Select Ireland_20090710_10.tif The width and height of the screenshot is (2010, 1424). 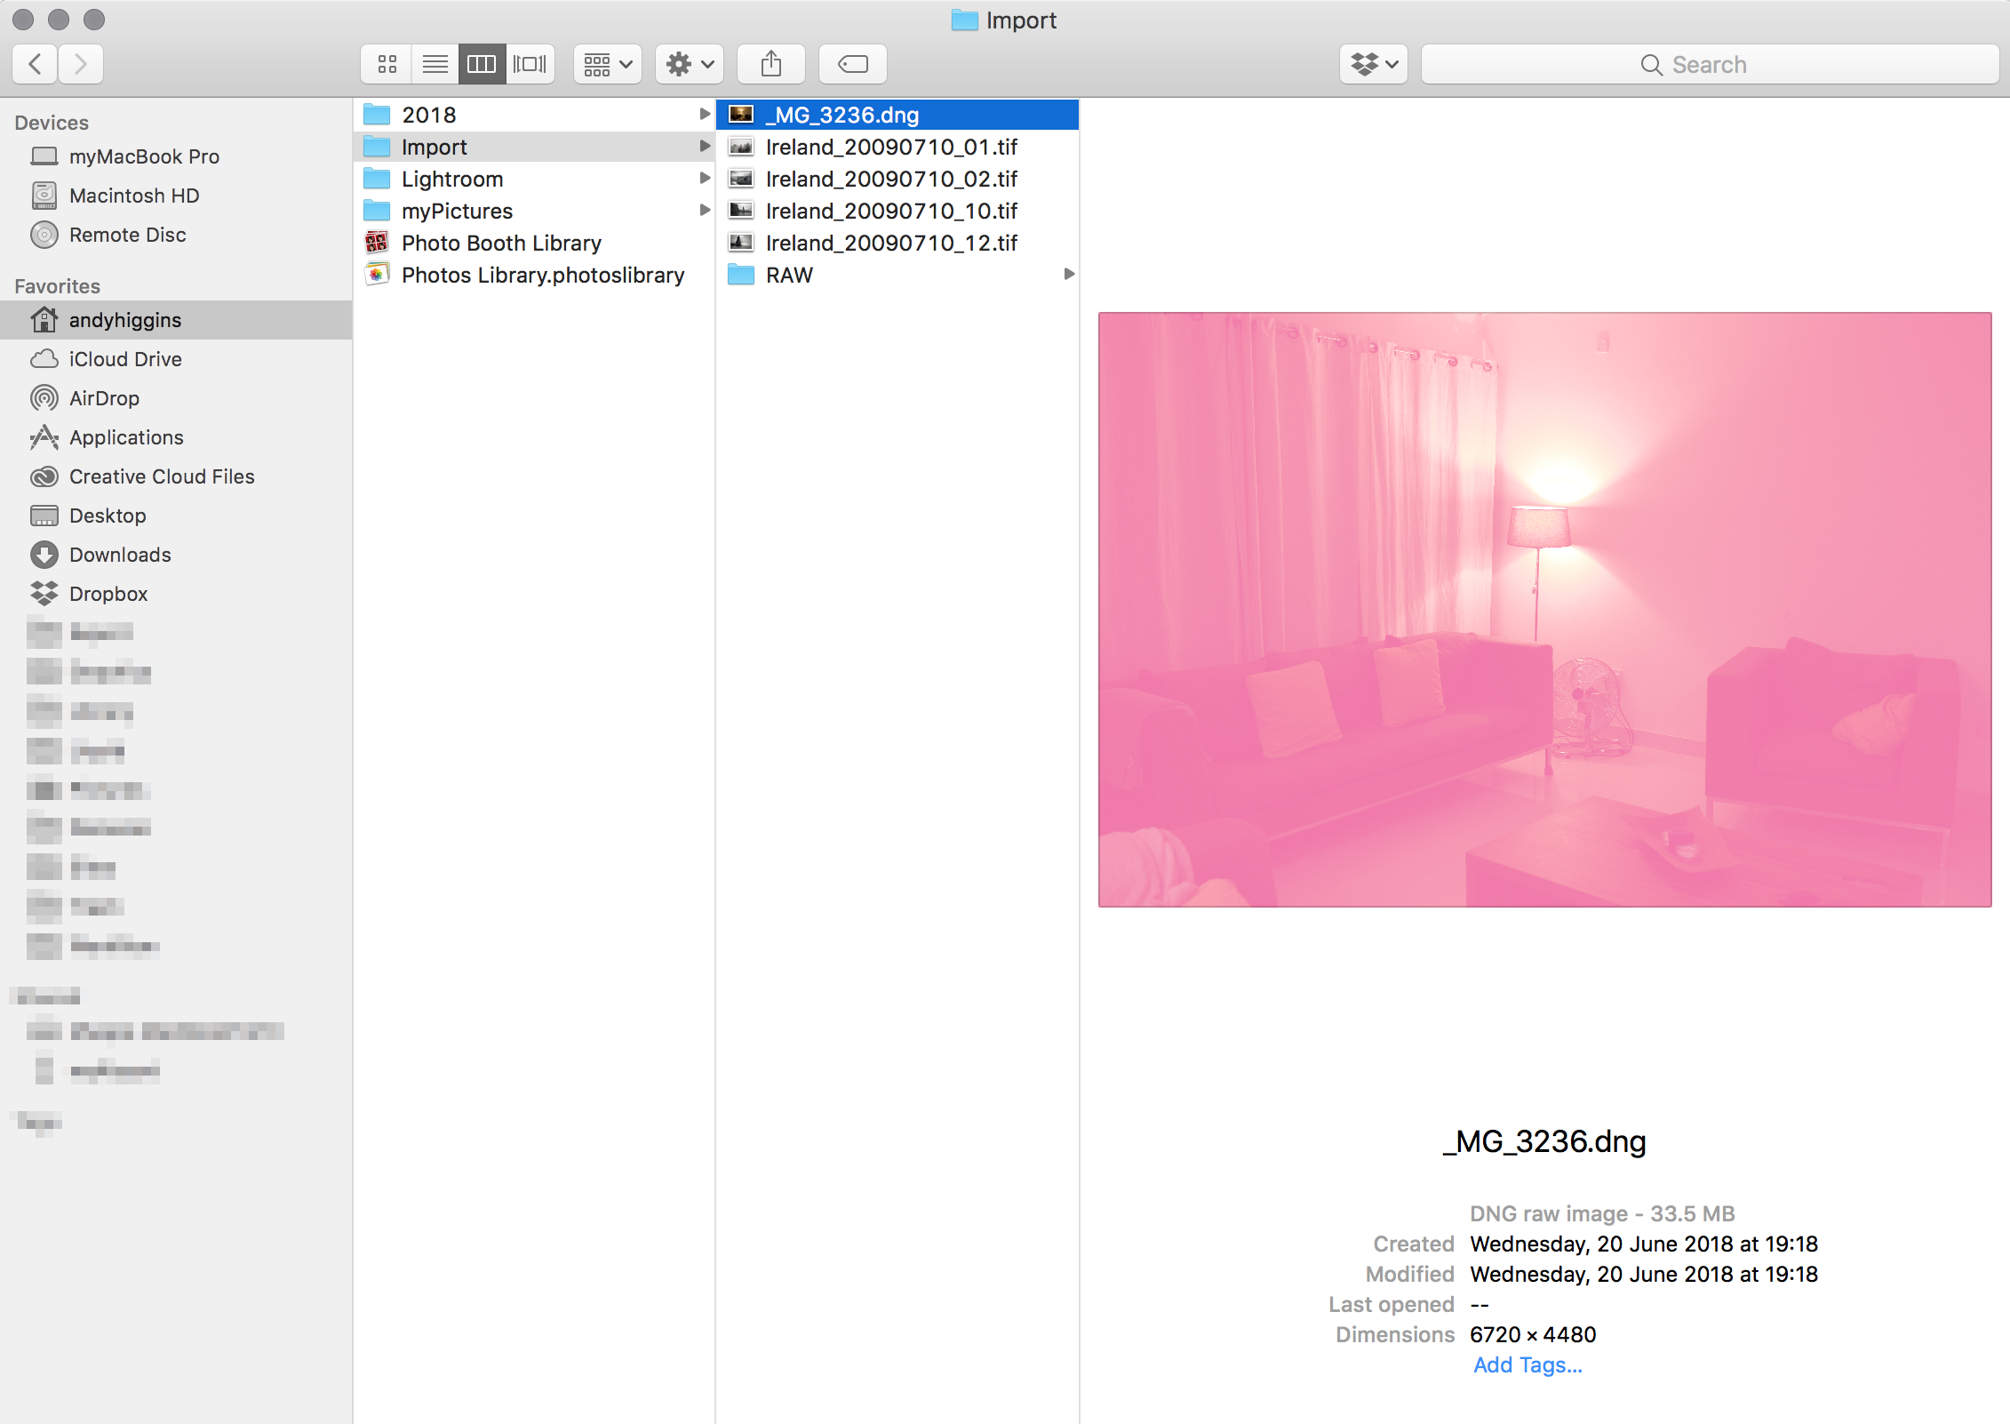pyautogui.click(x=897, y=211)
